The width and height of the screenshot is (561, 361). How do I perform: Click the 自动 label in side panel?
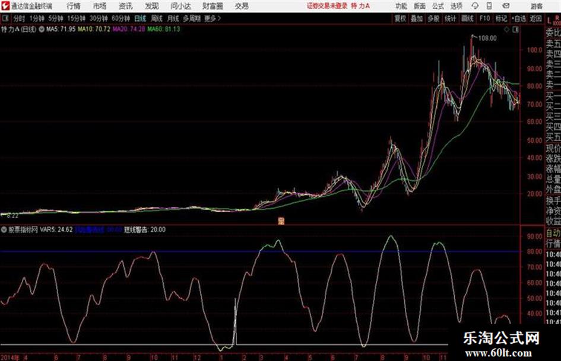(553, 234)
